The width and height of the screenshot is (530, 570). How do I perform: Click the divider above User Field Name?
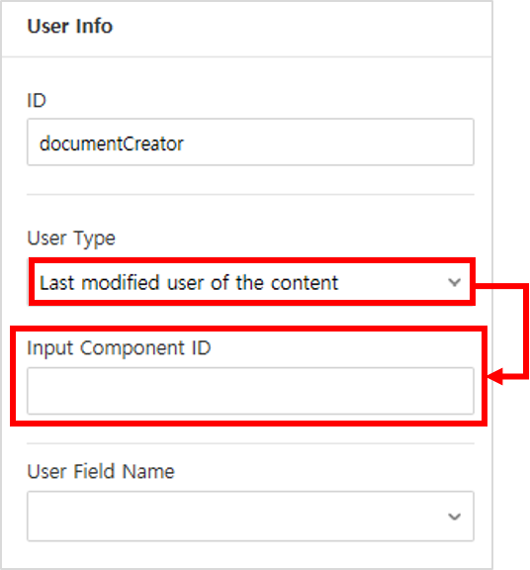[x=250, y=443]
